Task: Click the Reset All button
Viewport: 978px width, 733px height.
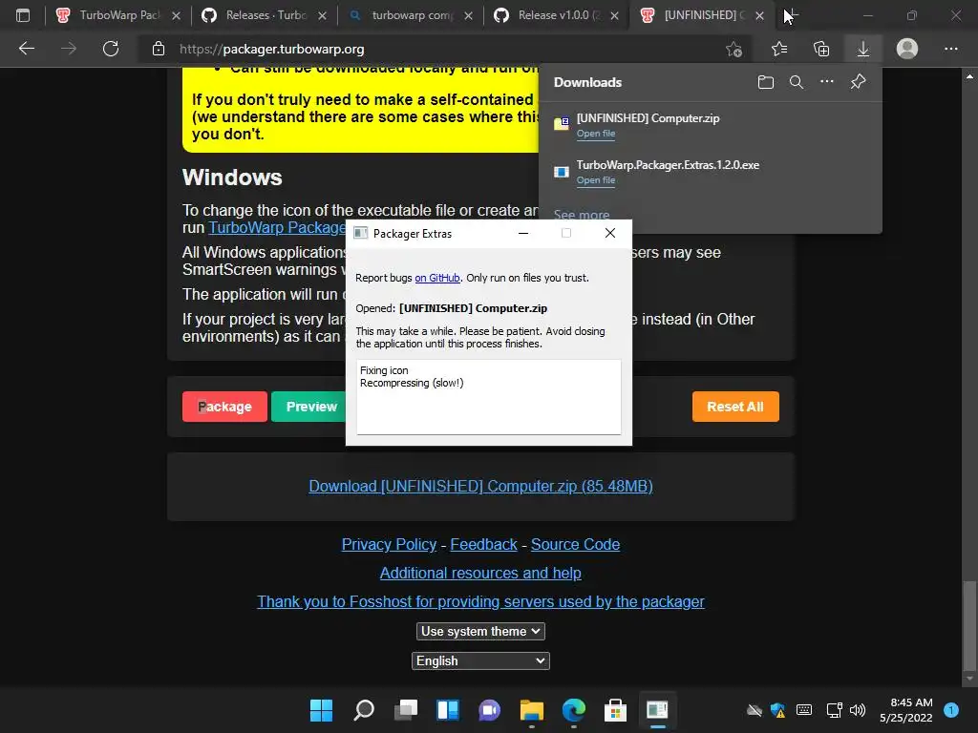Action: [x=735, y=407]
